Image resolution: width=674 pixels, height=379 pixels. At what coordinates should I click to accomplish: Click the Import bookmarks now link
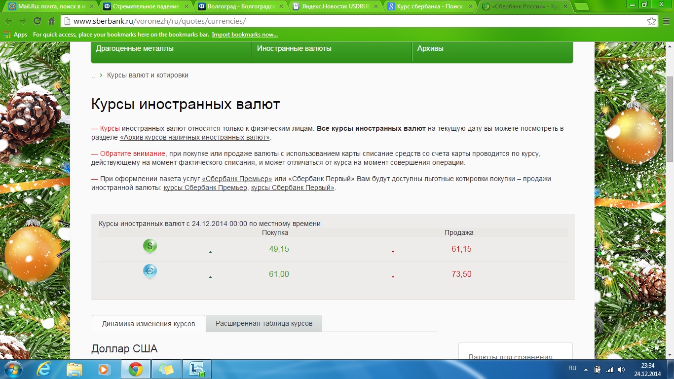(245, 35)
